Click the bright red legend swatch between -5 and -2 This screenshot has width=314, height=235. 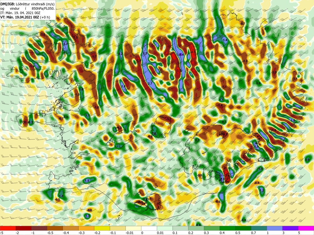[8, 228]
